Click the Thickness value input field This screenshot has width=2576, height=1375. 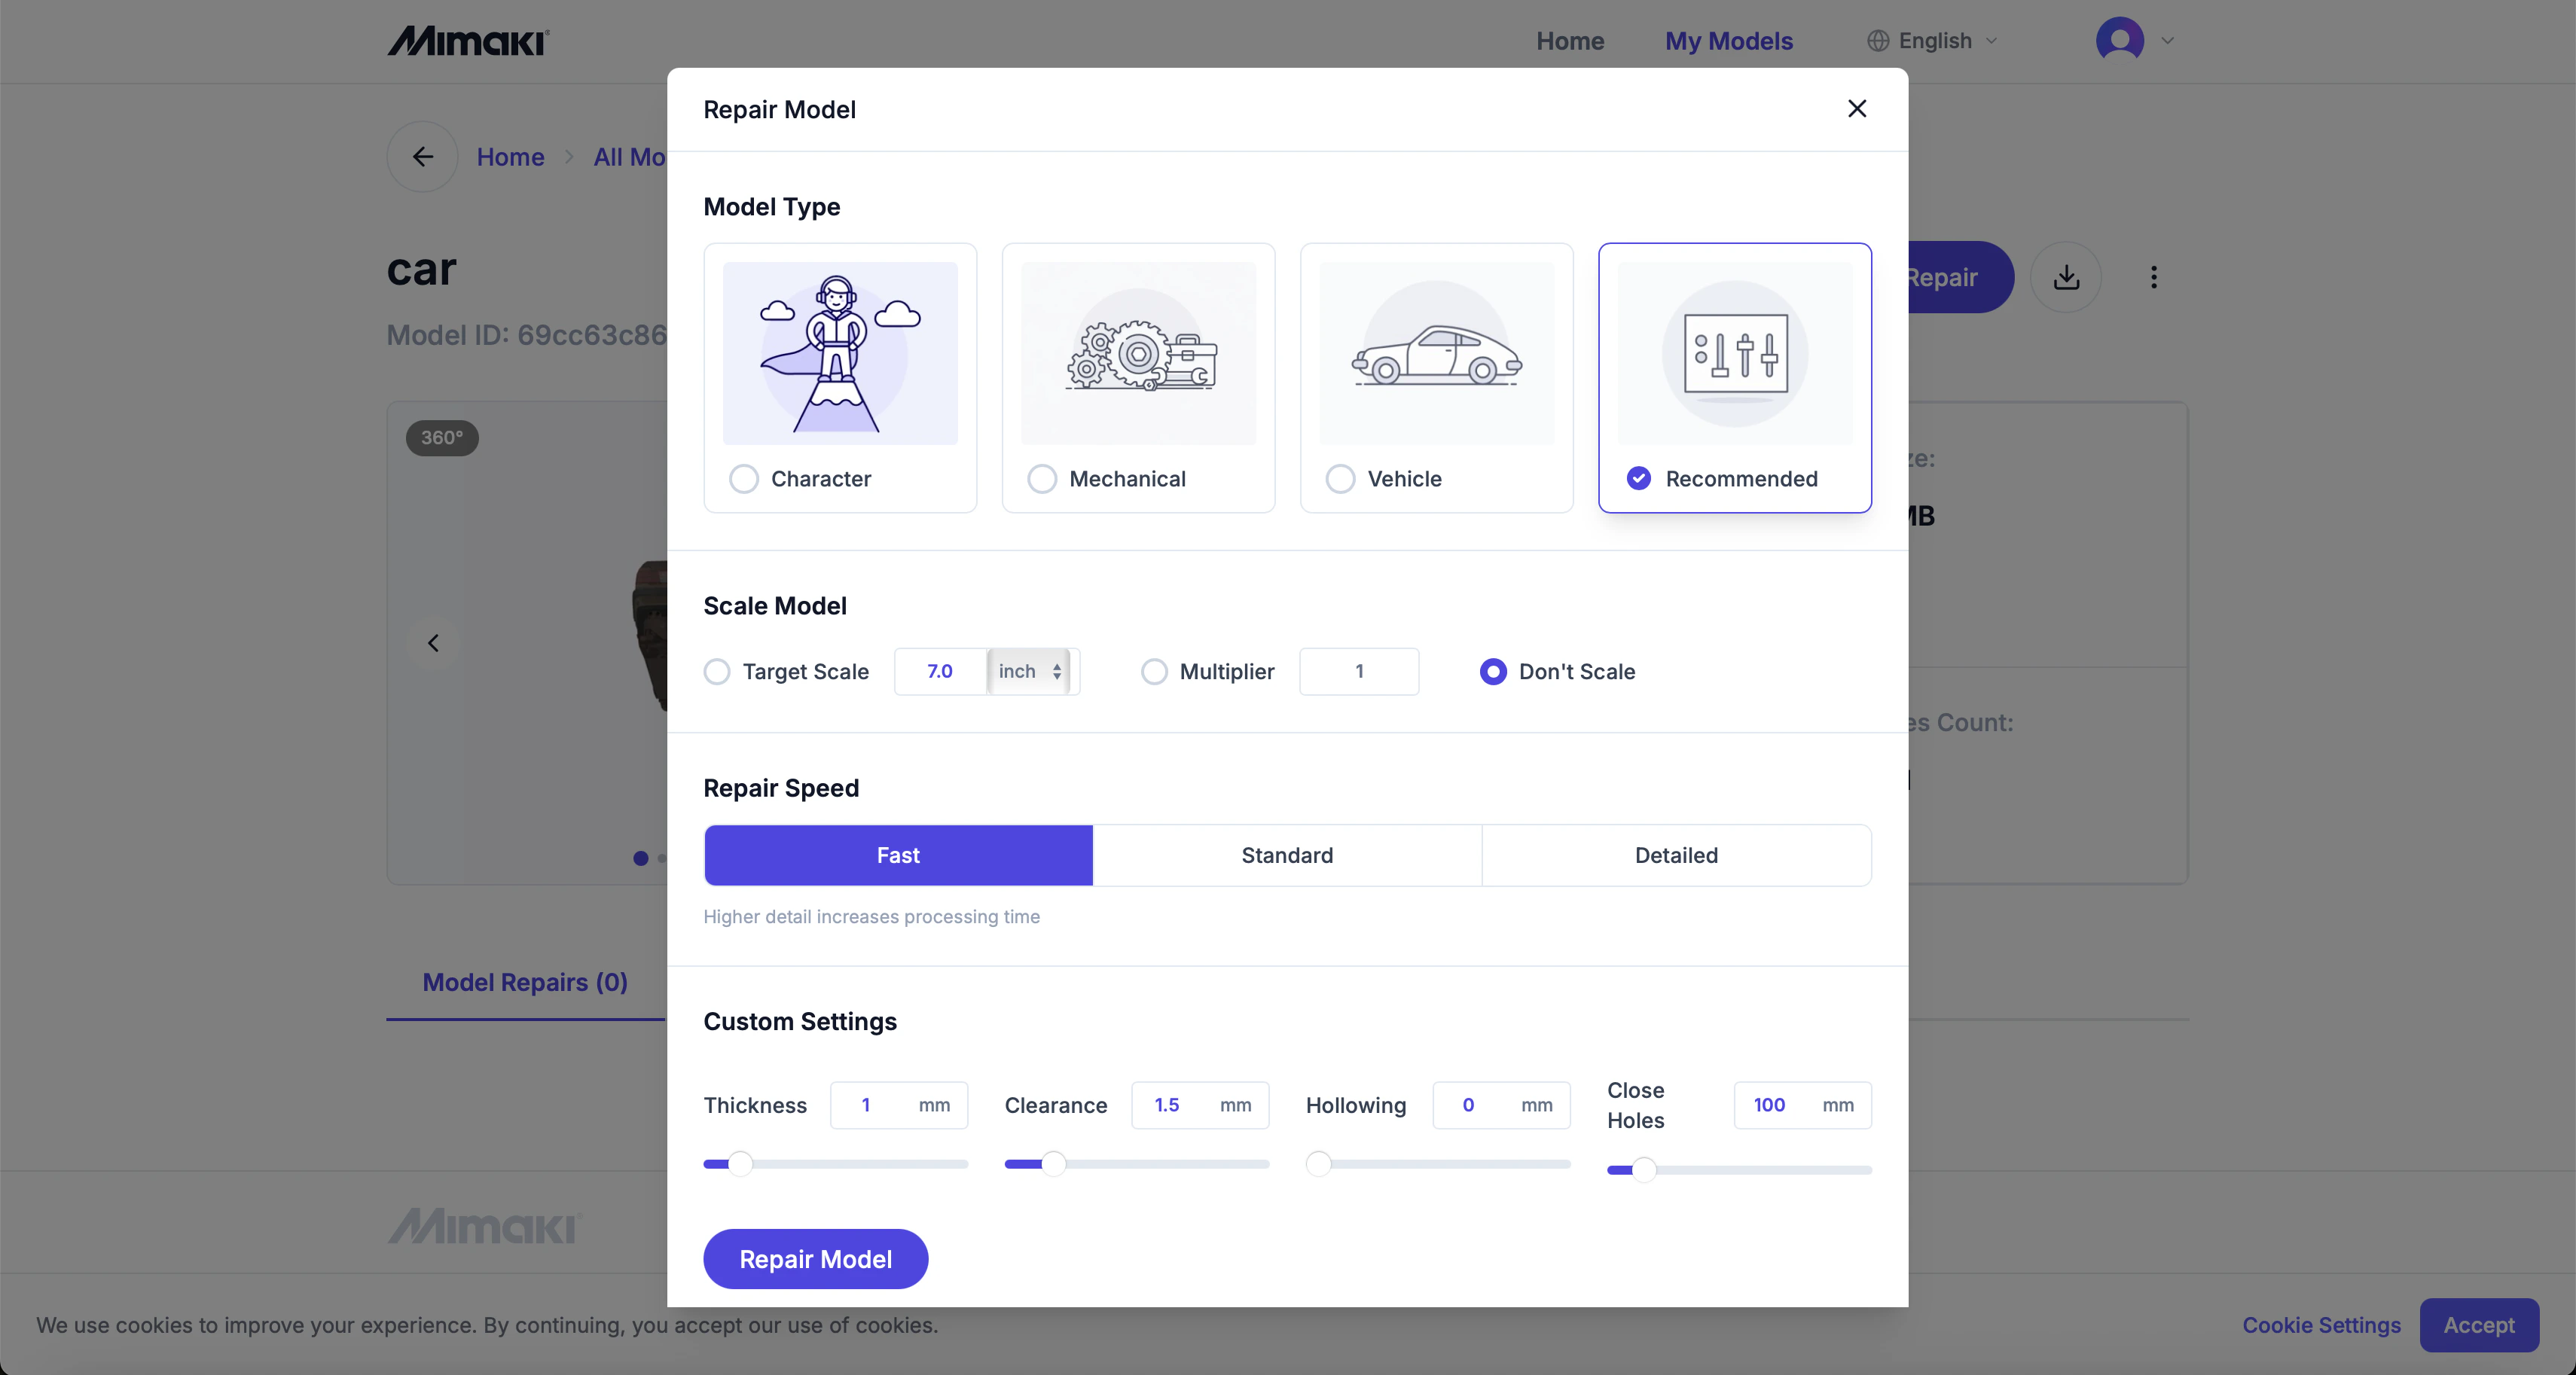click(x=868, y=1105)
